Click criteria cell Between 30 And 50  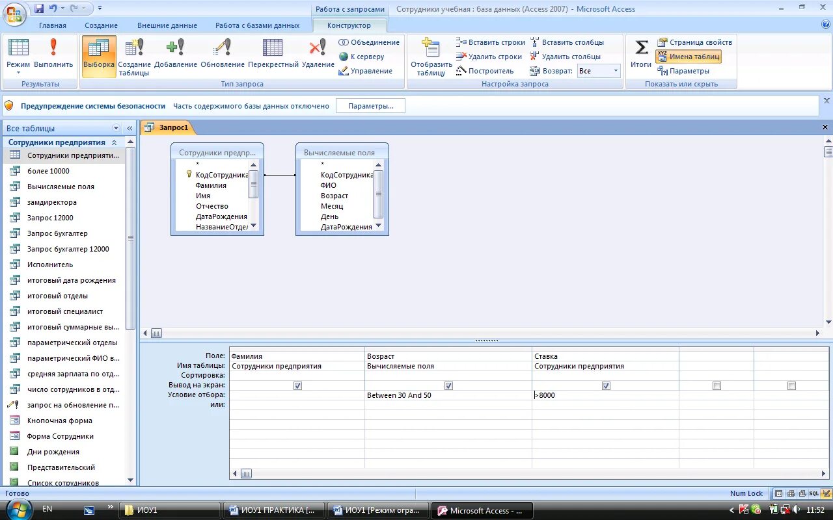[448, 395]
